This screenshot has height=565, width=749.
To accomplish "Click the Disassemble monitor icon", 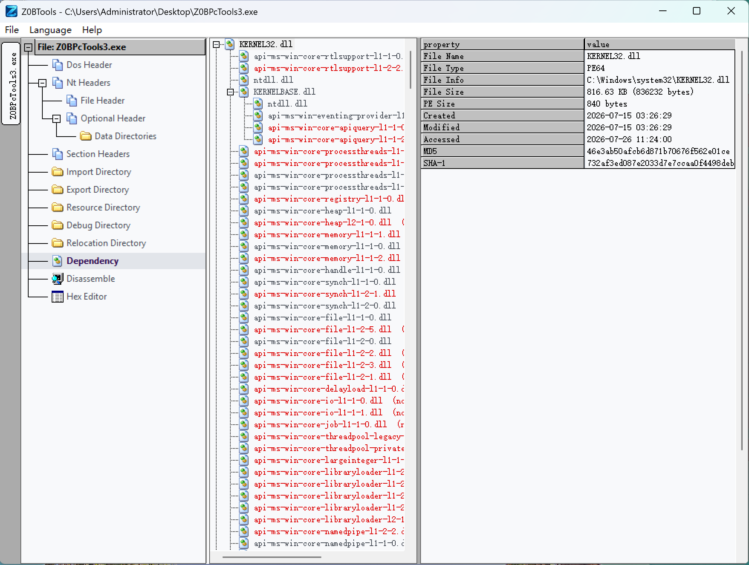I will pyautogui.click(x=58, y=279).
